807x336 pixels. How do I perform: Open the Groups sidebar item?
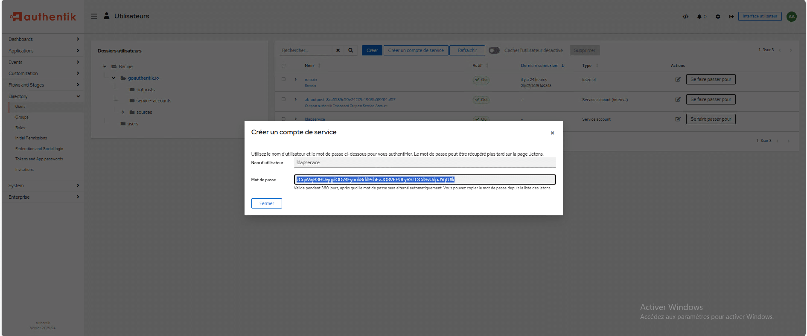[22, 117]
